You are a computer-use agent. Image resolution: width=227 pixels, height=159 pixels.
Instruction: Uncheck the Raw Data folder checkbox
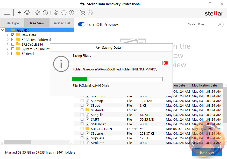tap(13, 35)
